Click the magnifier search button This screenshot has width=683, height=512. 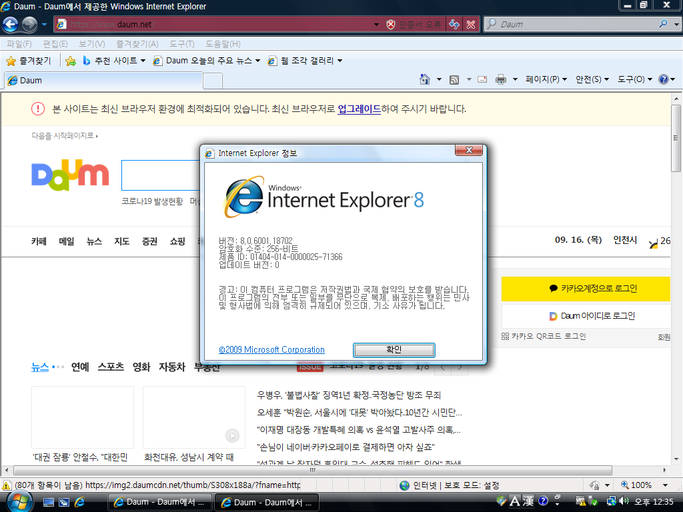tap(664, 24)
